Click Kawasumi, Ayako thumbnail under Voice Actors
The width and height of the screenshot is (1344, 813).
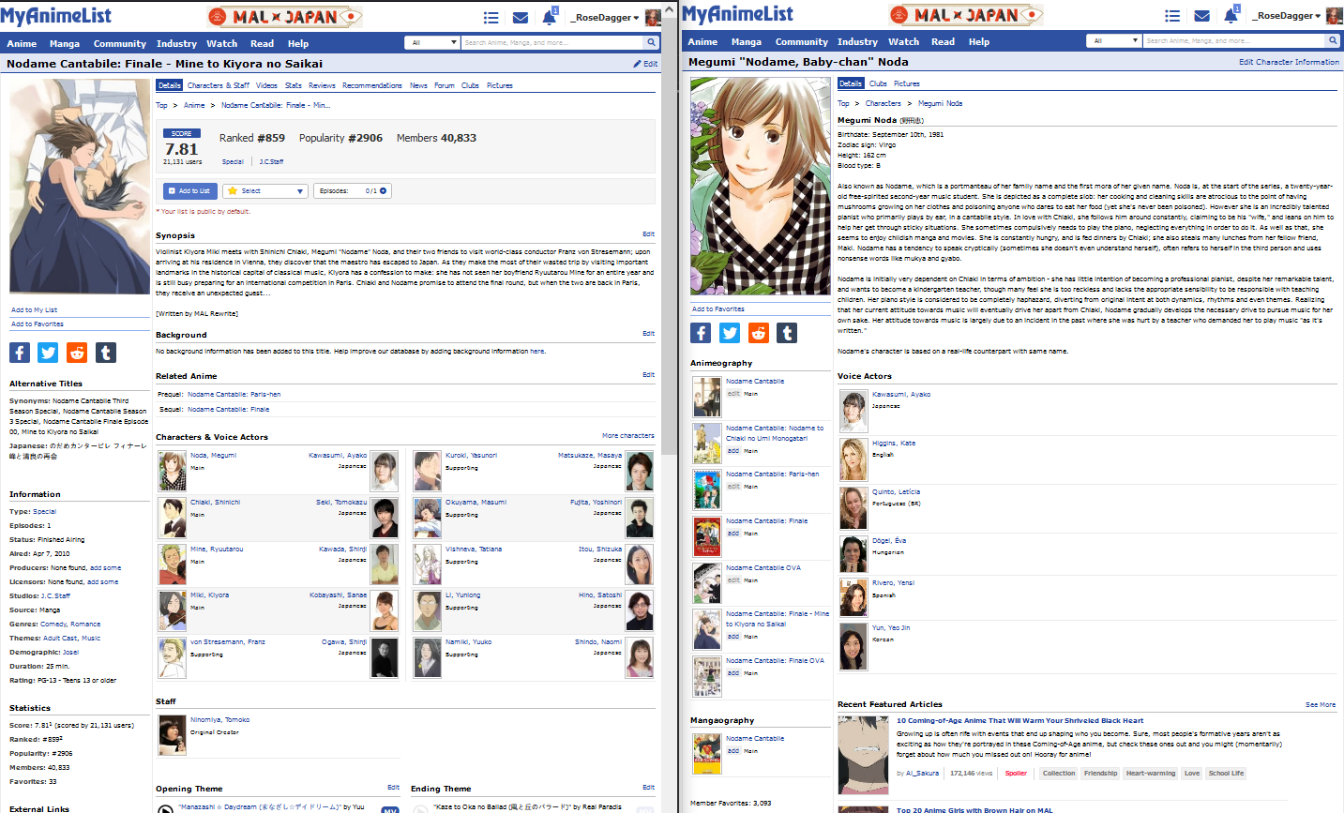853,411
